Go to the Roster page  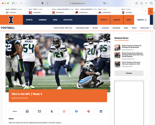[95, 28]
